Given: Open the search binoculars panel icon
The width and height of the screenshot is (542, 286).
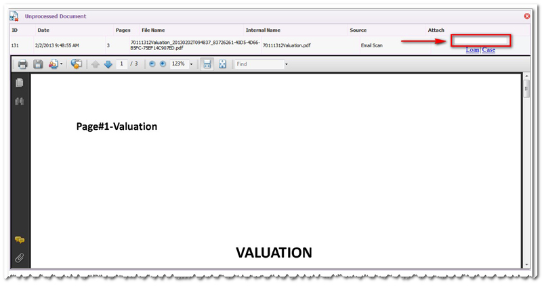Looking at the screenshot, I should [x=20, y=101].
